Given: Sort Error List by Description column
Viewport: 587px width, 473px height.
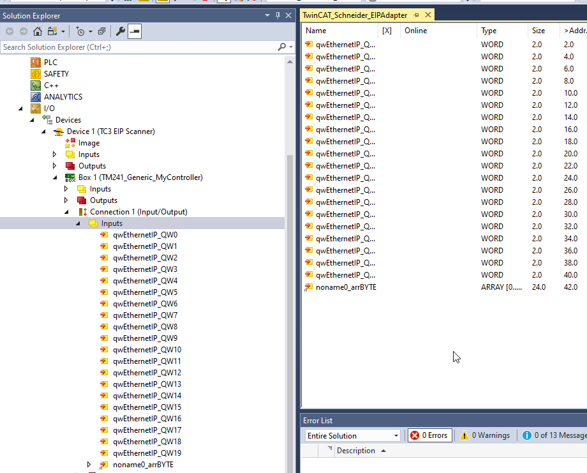Looking at the screenshot, I should pyautogui.click(x=355, y=451).
